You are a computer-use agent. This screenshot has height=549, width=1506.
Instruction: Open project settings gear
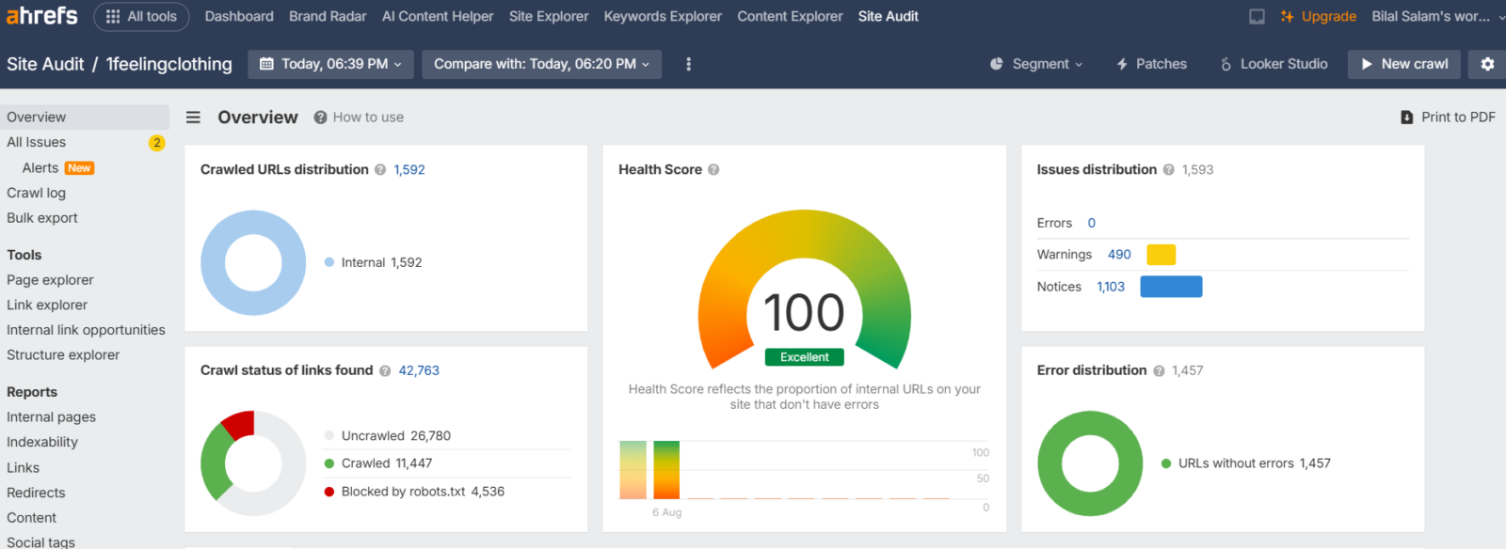pyautogui.click(x=1487, y=64)
